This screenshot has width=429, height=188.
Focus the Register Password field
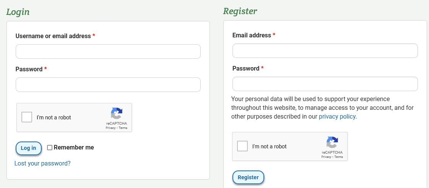click(x=325, y=84)
